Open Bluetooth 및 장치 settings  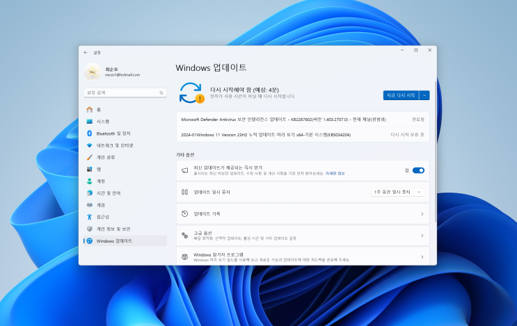coord(125,133)
